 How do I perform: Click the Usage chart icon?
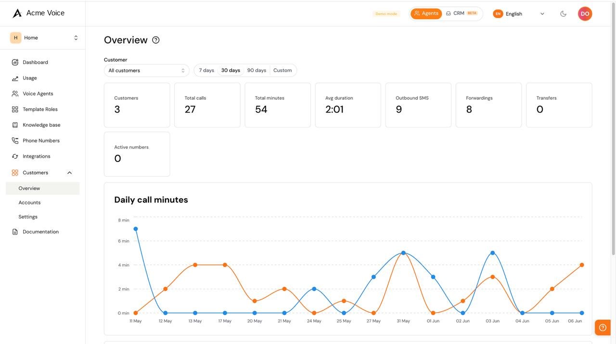pyautogui.click(x=15, y=78)
